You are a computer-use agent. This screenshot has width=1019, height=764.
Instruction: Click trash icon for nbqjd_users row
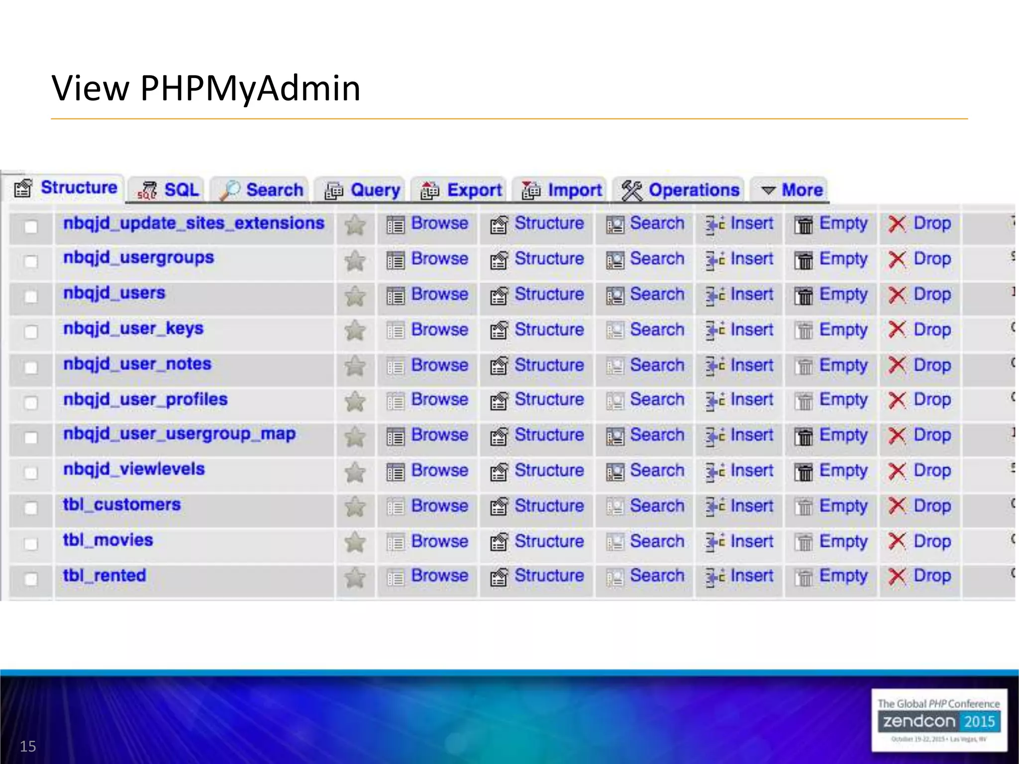804,295
